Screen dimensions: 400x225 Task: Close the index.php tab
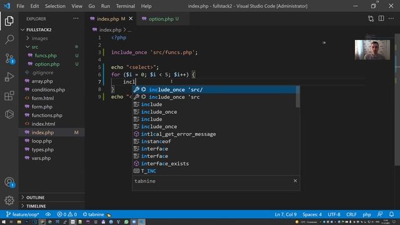click(x=131, y=19)
